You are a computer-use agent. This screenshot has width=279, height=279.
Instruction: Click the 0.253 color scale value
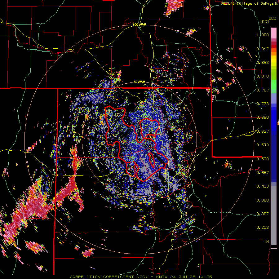pos(263,228)
